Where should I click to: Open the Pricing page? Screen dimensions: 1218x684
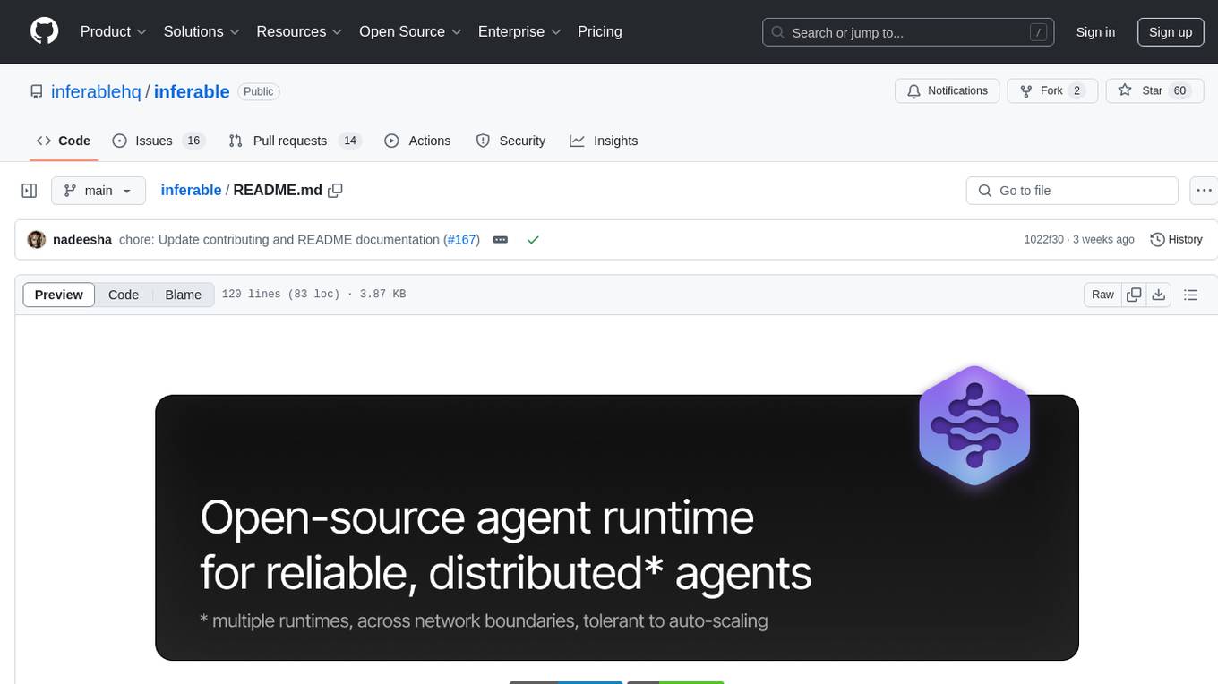(x=600, y=31)
